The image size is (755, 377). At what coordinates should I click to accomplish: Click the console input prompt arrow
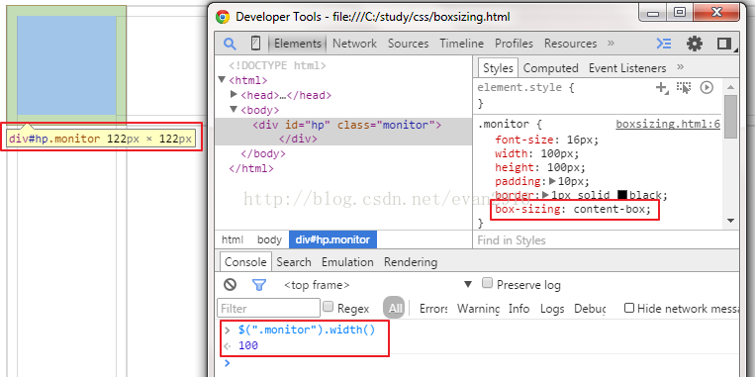coord(228,362)
